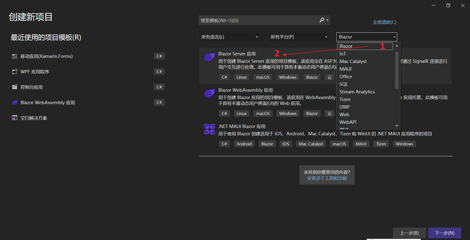Image resolution: width=470 pixels, height=240 pixels.
Task: Click the dropdown list scroll-up arrow
Action: (x=397, y=46)
